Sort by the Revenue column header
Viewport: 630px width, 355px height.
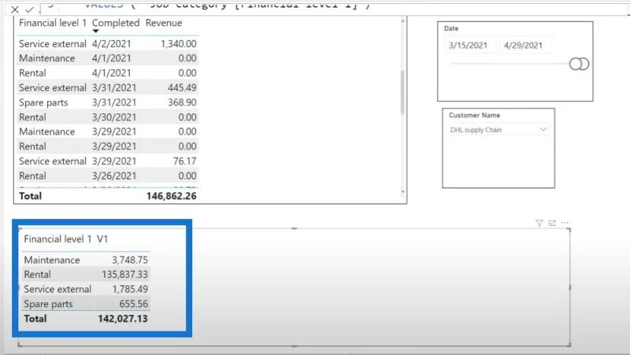pos(164,23)
